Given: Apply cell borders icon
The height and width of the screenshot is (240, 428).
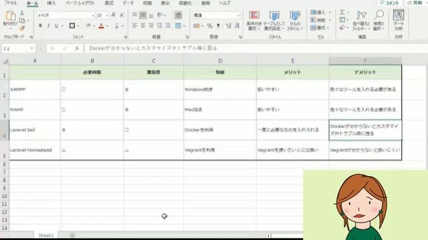Looking at the screenshot, I should [x=72, y=26].
